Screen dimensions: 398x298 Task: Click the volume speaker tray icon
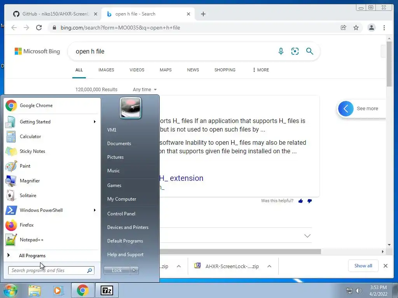(x=359, y=291)
